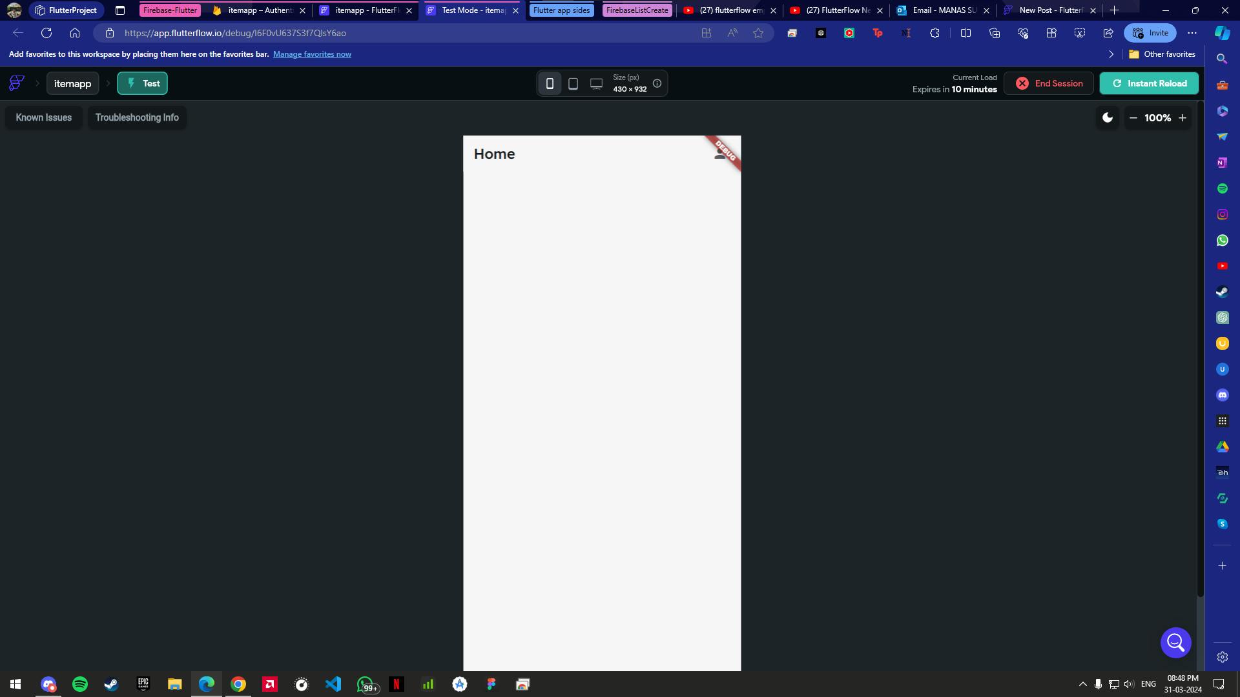Screen dimensions: 1240x697
Task: Open OneNote in Edge sidebar
Action: click(x=1222, y=163)
